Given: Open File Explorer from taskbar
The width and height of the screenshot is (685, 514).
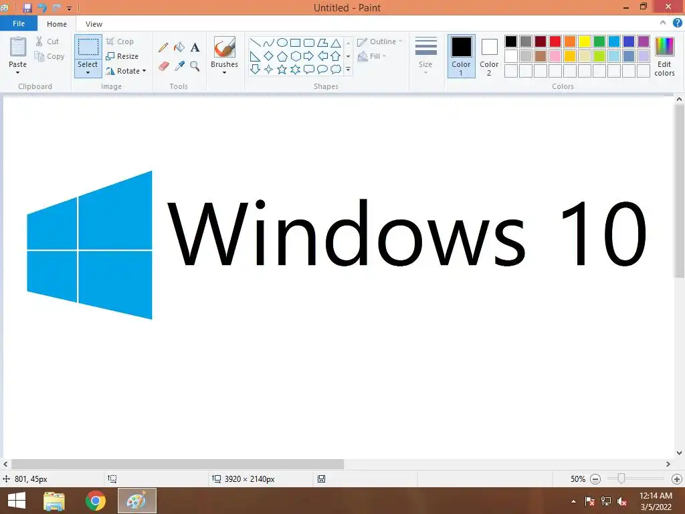Looking at the screenshot, I should coord(54,501).
